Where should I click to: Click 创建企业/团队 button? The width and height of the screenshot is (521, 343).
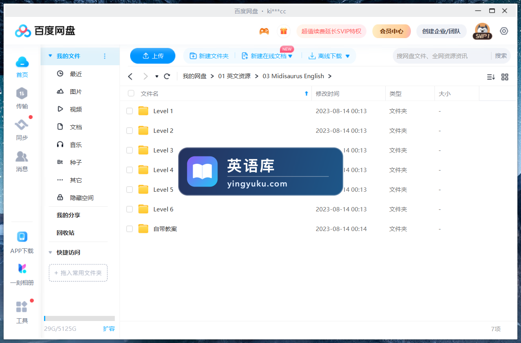click(441, 31)
